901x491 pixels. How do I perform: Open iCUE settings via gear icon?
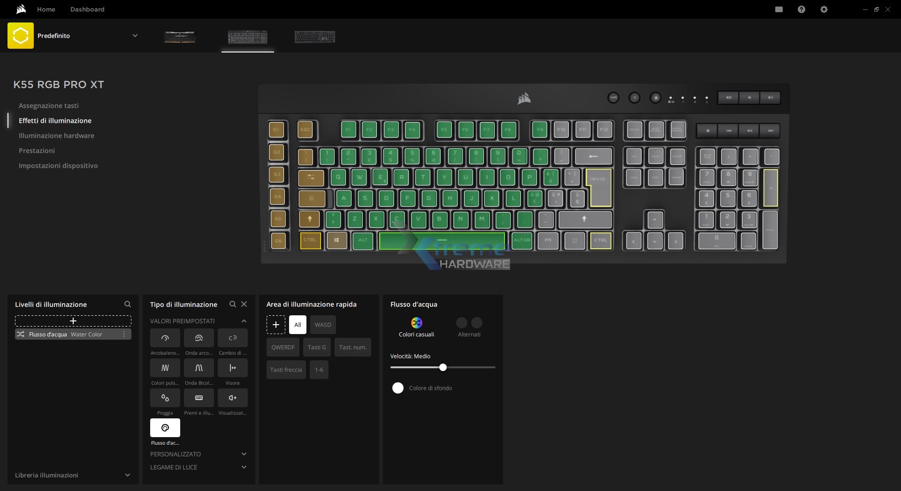point(824,9)
